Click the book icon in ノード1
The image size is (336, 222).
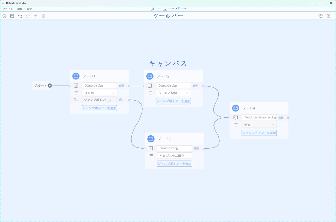[76, 86]
